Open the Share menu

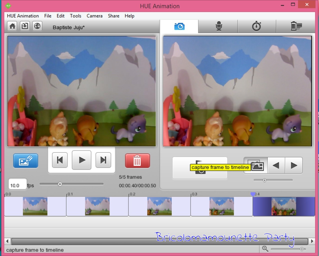pyautogui.click(x=113, y=16)
